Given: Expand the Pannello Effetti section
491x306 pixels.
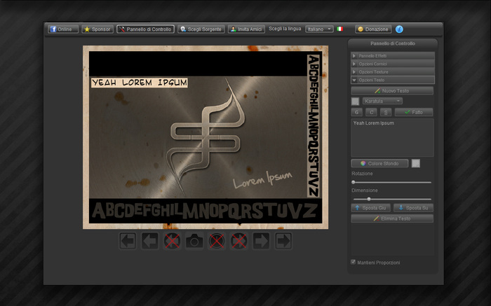Looking at the screenshot, I should pyautogui.click(x=393, y=55).
